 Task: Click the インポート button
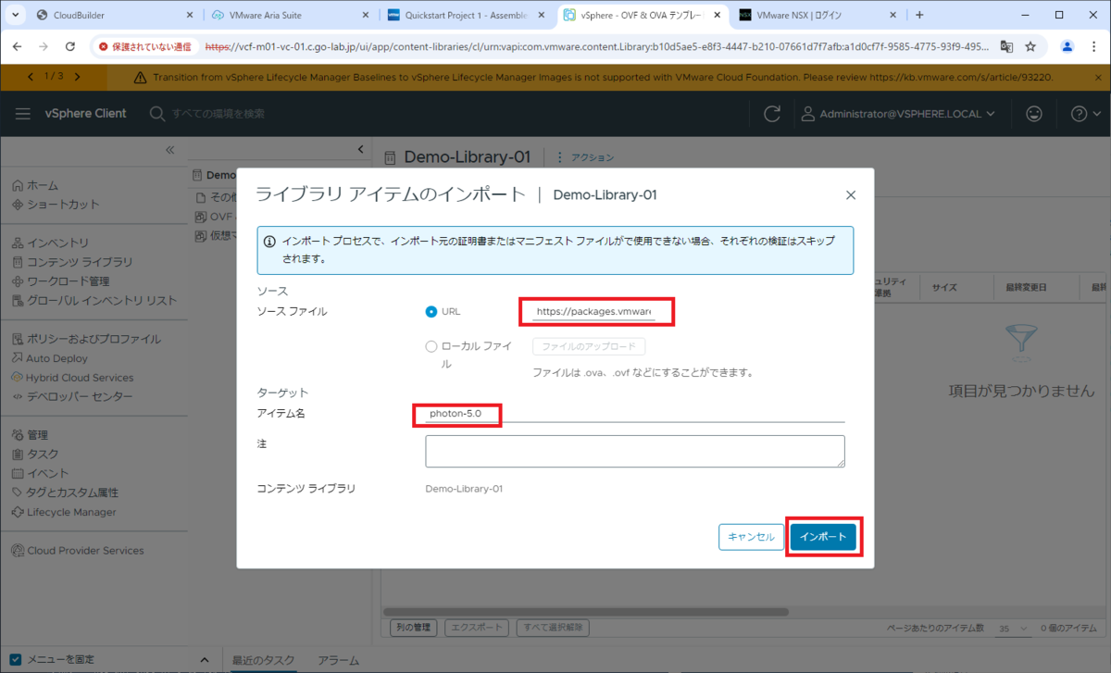coord(824,537)
